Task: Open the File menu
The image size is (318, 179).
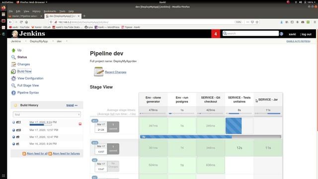Action: pos(11,11)
